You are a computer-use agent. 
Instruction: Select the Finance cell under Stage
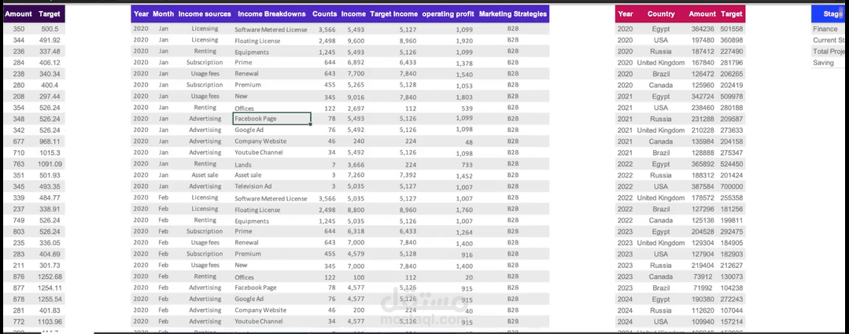(825, 29)
